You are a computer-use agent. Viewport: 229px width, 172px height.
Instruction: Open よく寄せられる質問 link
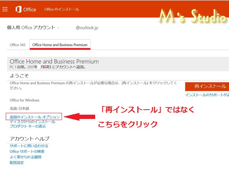point(25,157)
